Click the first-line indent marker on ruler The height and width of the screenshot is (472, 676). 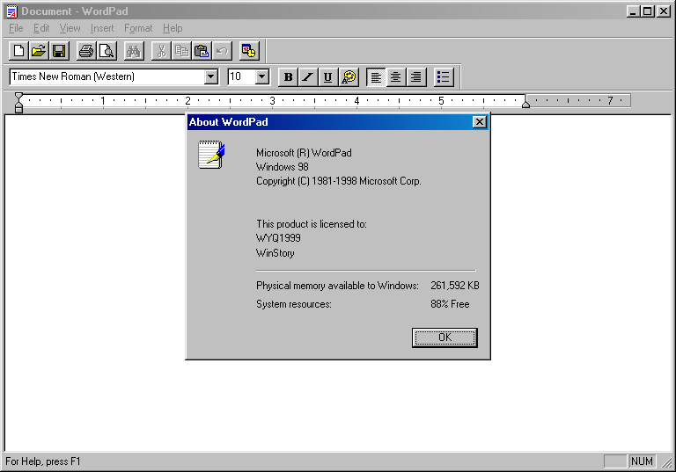pos(18,96)
